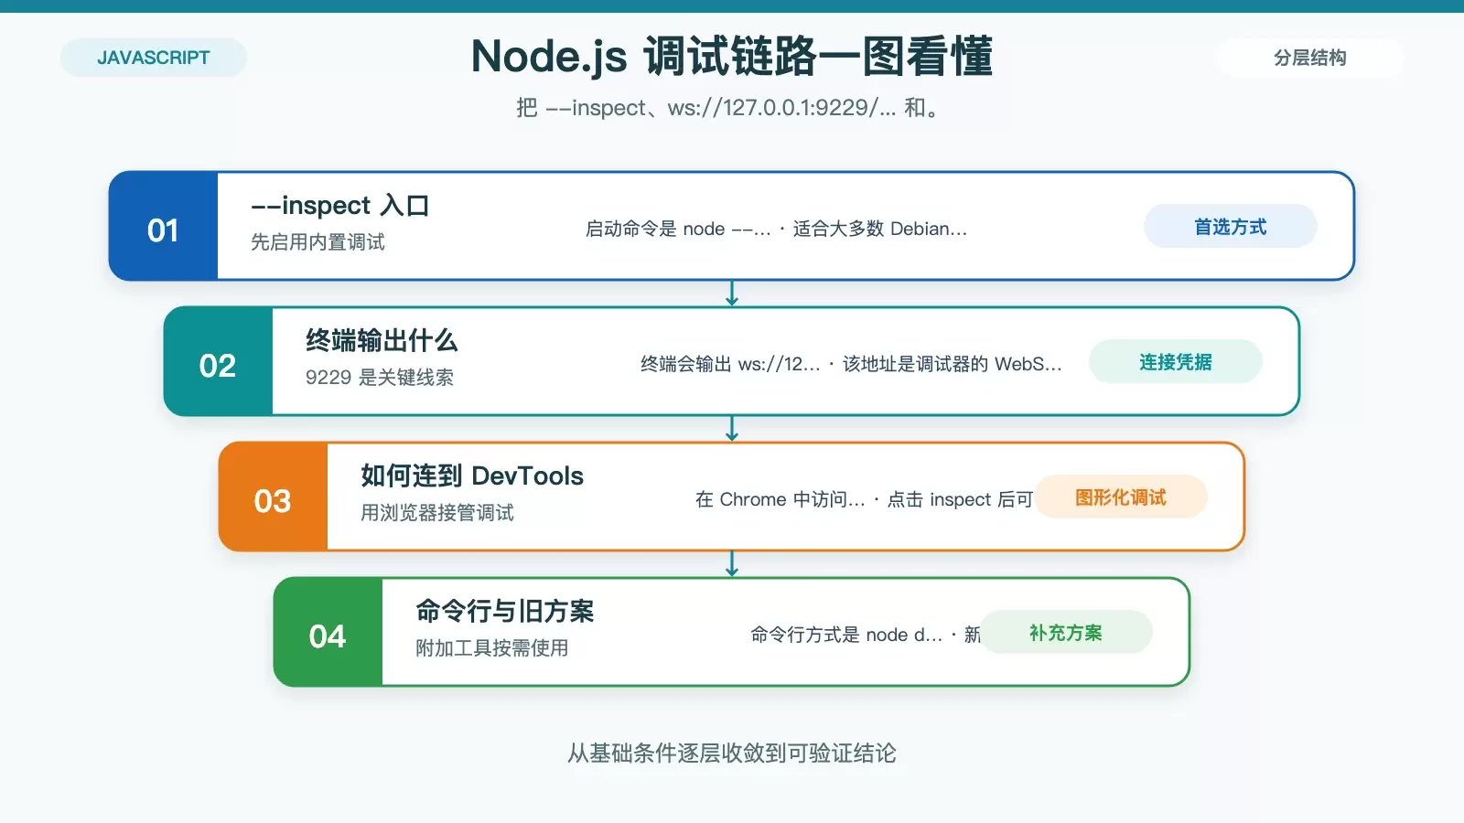
Task: Click the footer 从基础条件逐层收敛到可验证结论
Action: point(732,754)
